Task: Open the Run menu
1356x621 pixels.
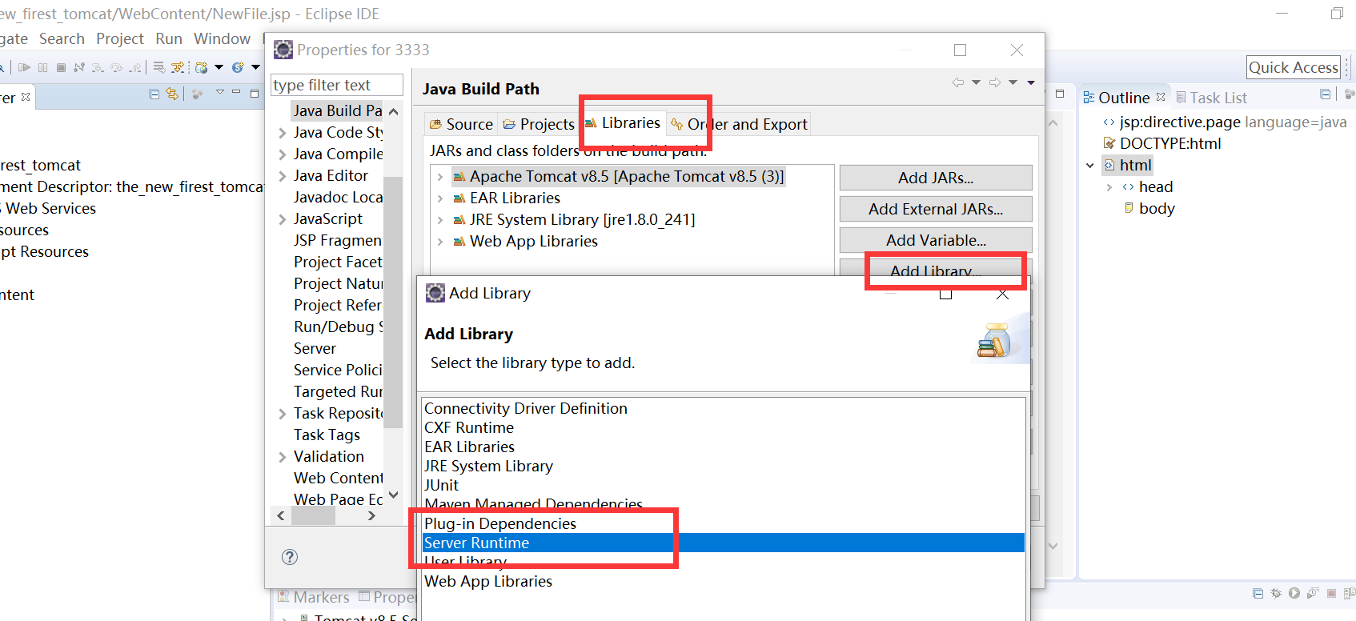Action: (x=169, y=38)
